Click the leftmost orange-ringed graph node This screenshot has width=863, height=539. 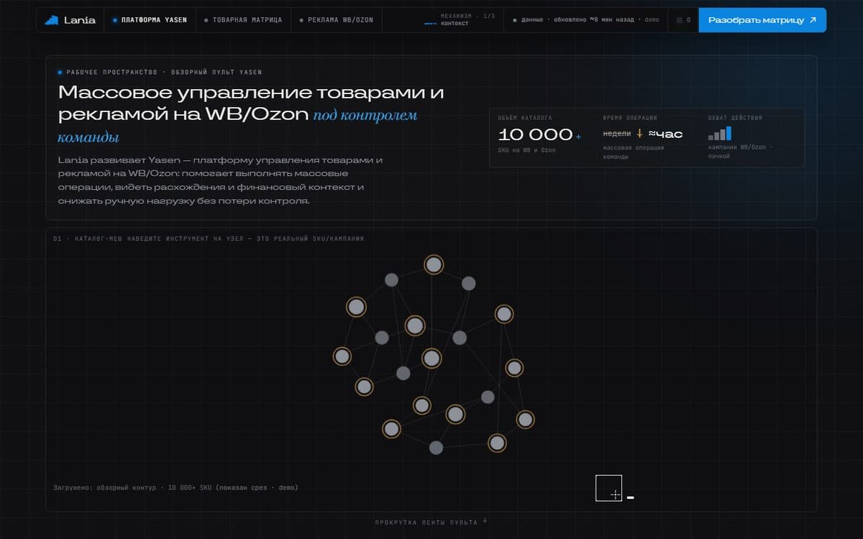[x=342, y=356]
